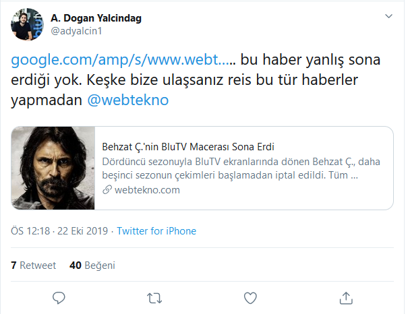View the 40 Beğeni likes list
The height and width of the screenshot is (314, 408).
click(x=92, y=265)
